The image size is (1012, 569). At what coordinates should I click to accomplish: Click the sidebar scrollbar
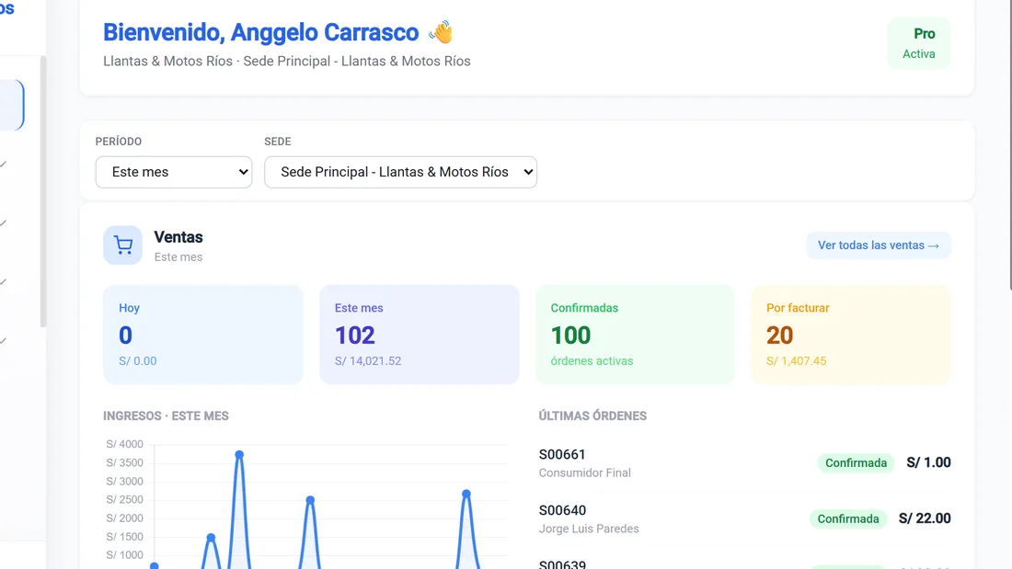43,191
